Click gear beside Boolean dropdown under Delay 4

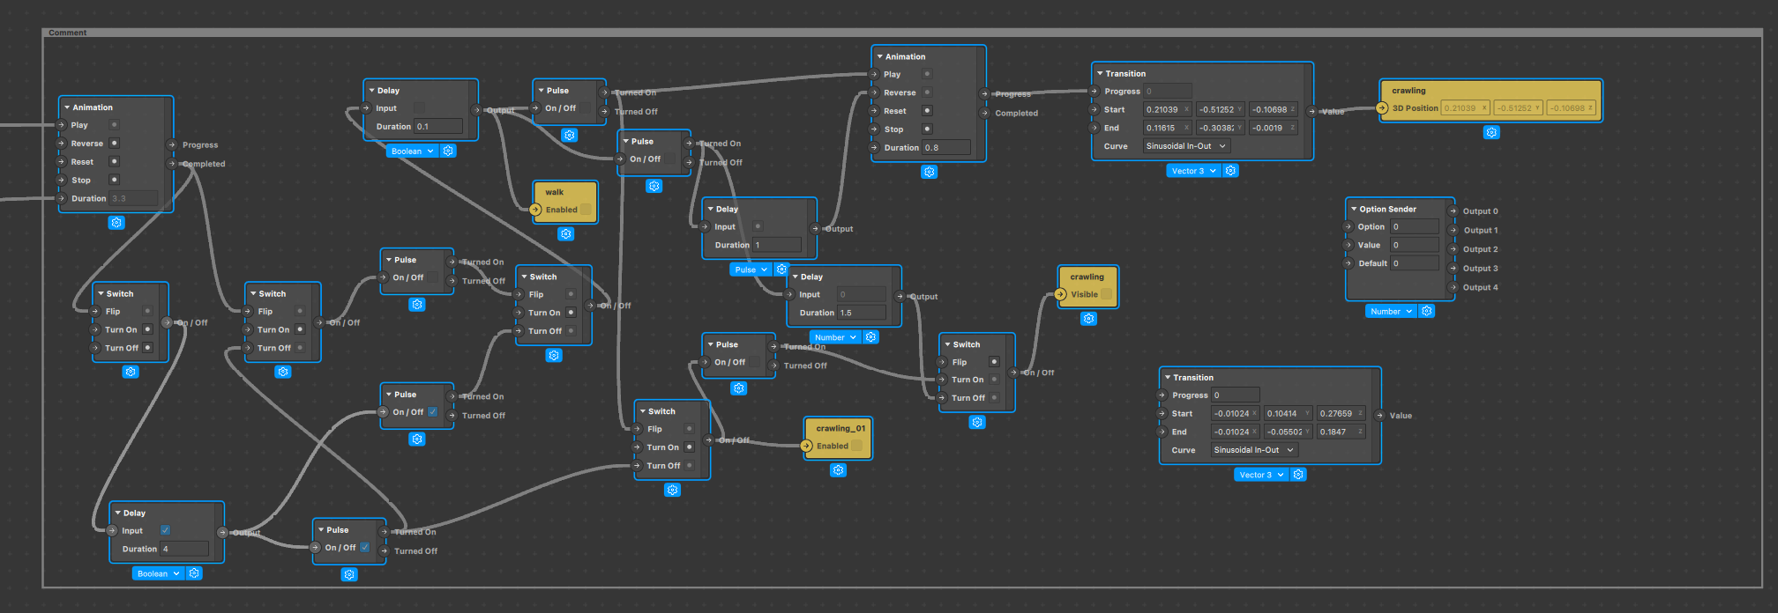tap(194, 572)
